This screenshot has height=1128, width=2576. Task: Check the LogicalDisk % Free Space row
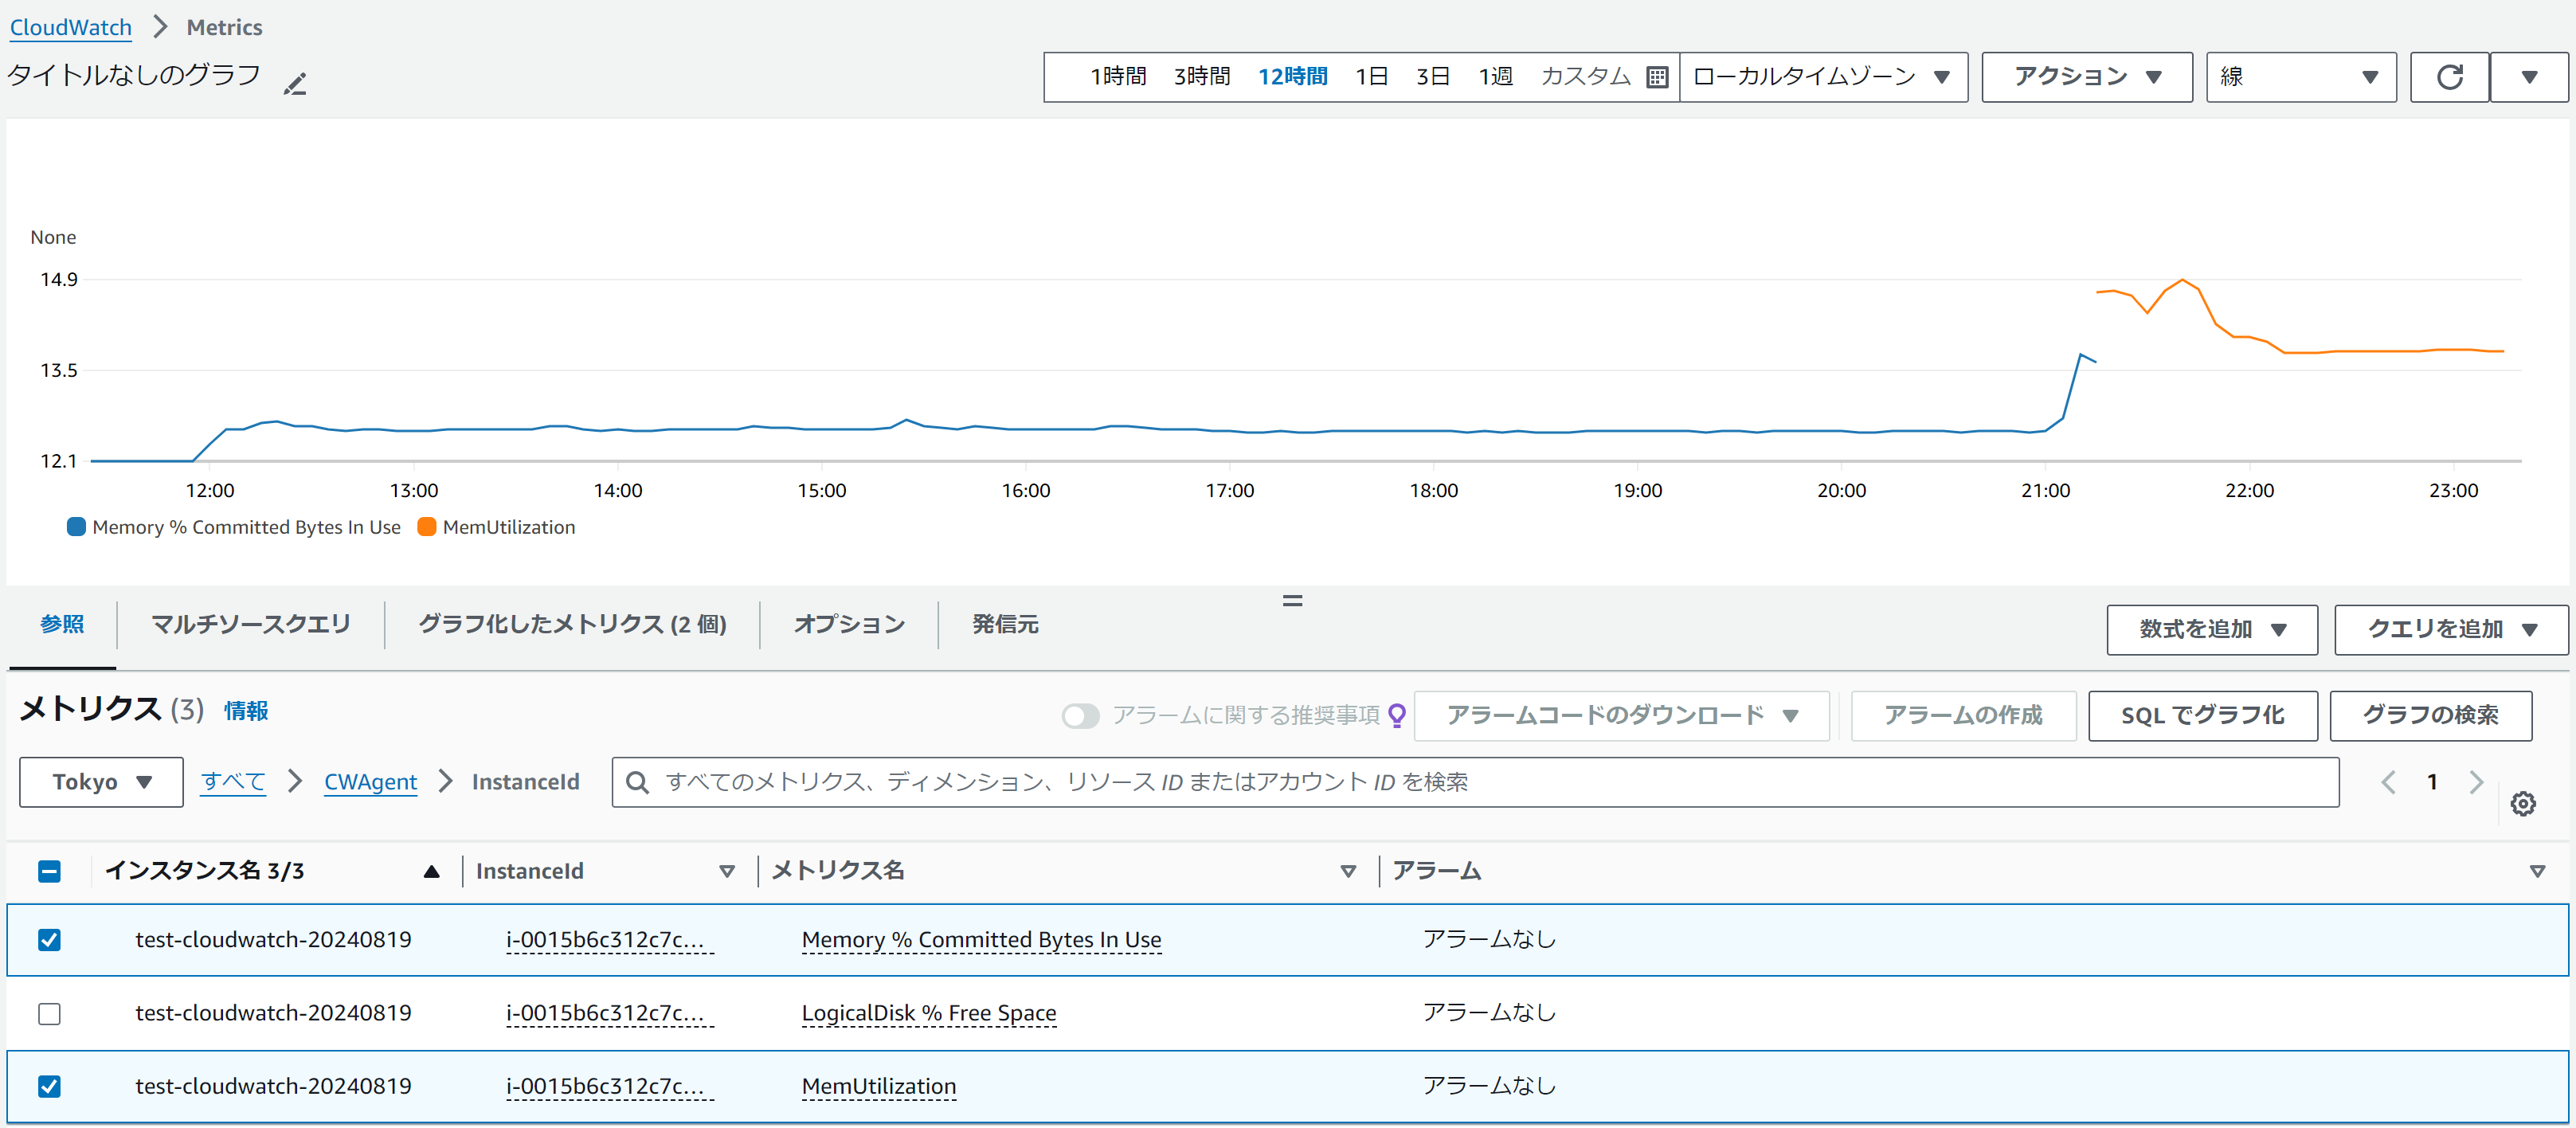[x=49, y=1013]
